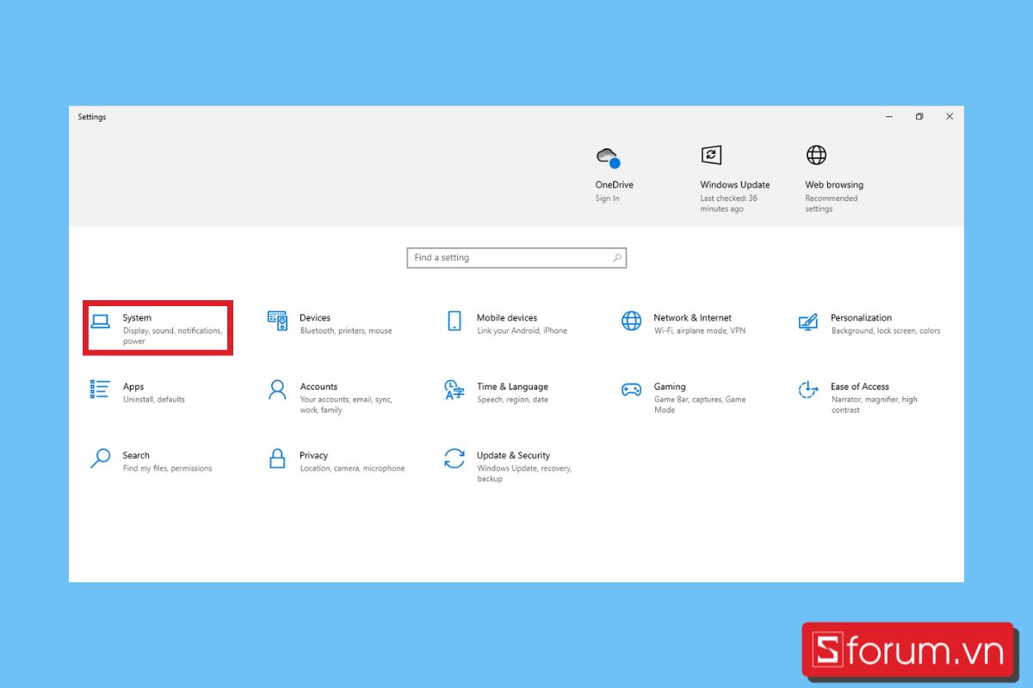The image size is (1033, 688).
Task: Click the Mobile devices heading text
Action: click(507, 318)
